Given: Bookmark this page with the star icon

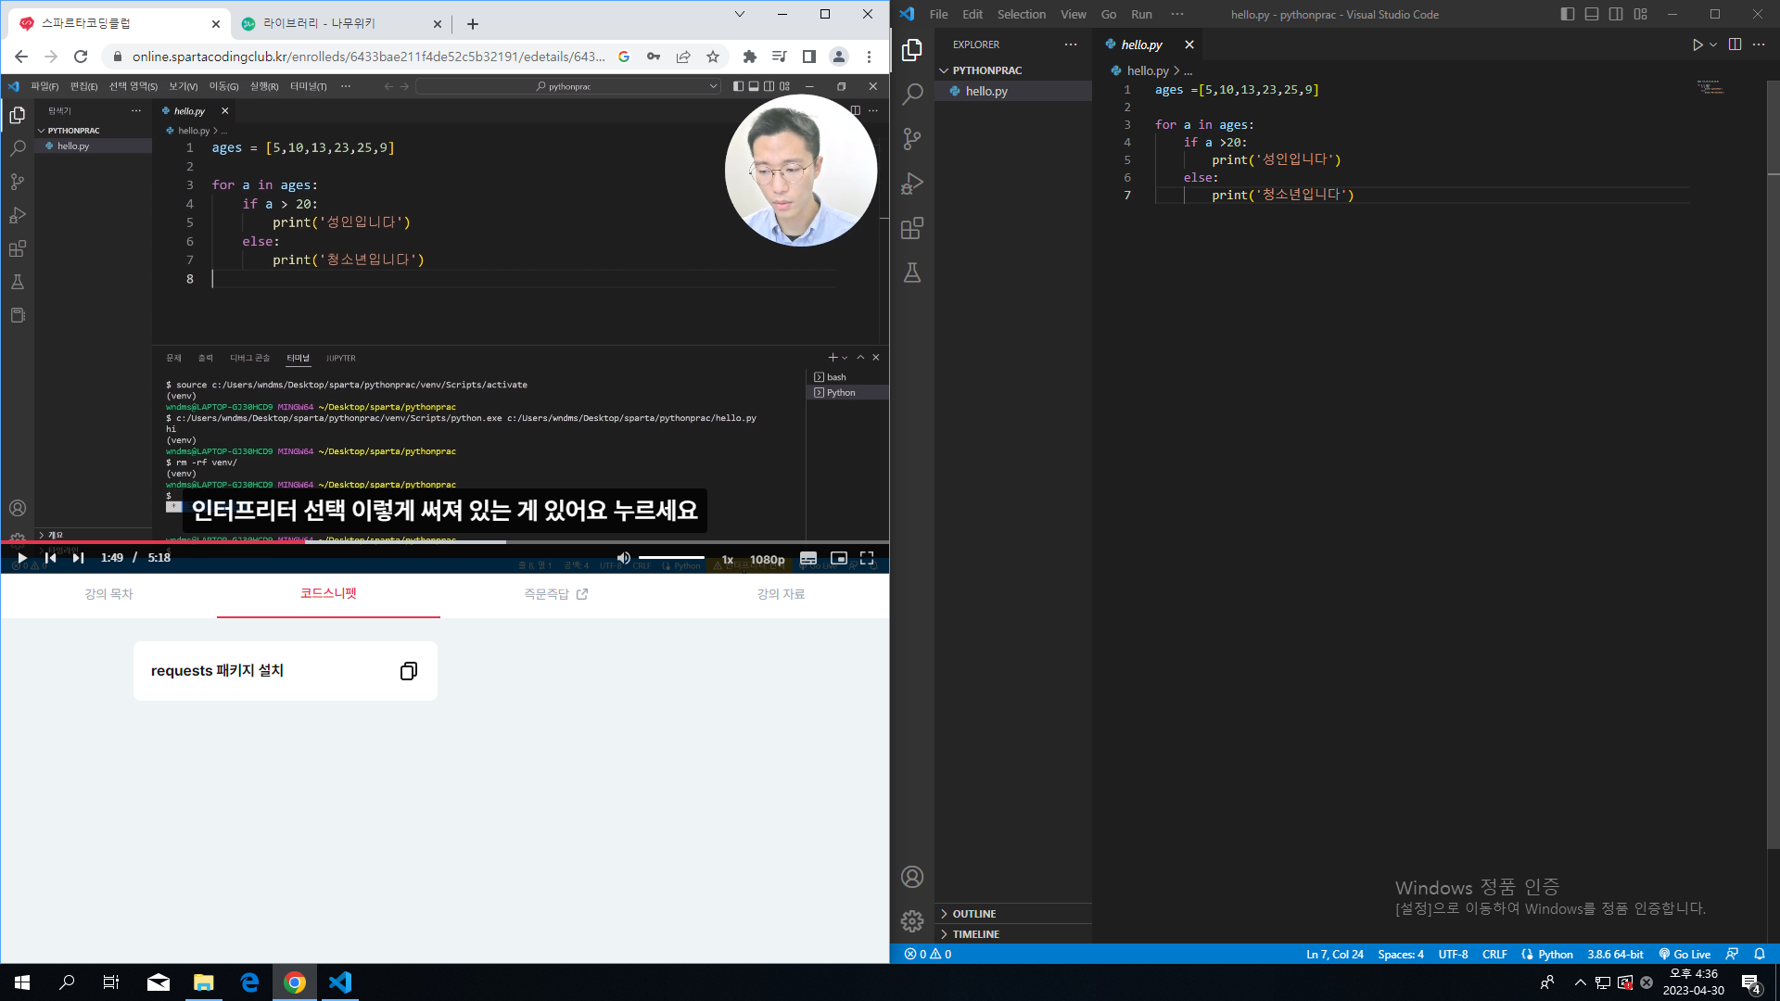Looking at the screenshot, I should [713, 57].
